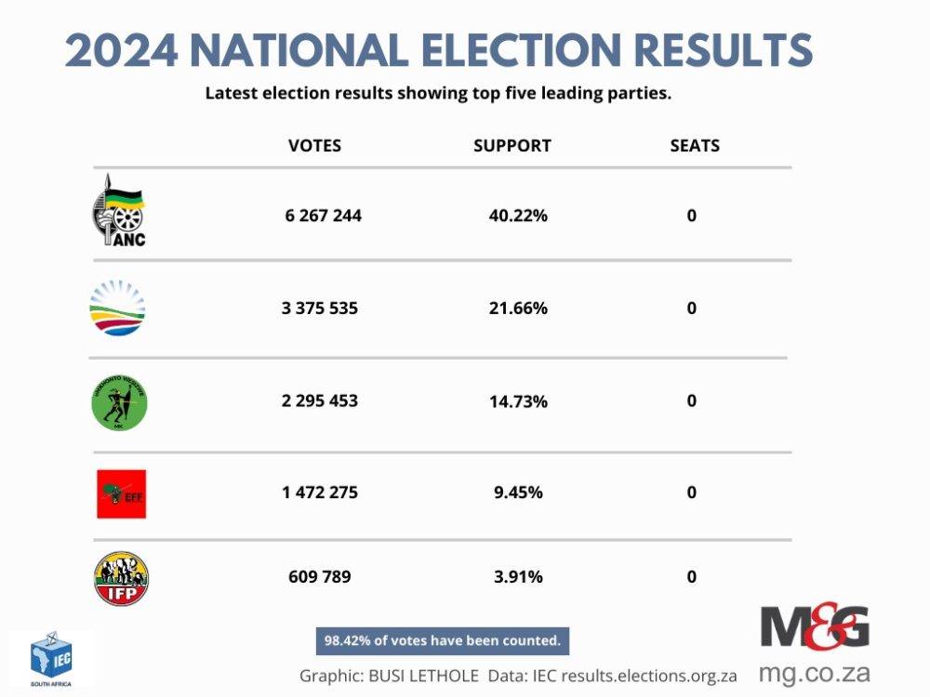Click the ANC vote count 6 267 244
930x697 pixels.
(x=324, y=216)
